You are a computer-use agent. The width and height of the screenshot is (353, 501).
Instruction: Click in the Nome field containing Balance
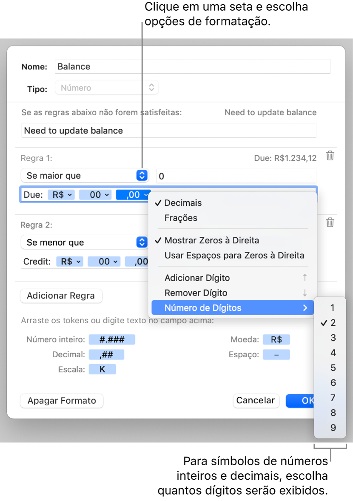[193, 66]
